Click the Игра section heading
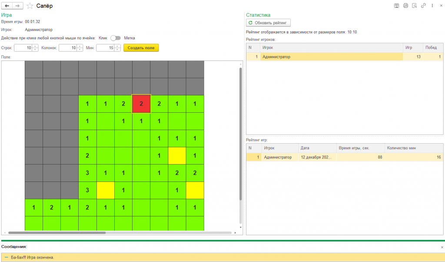Image resolution: width=445 pixels, height=262 pixels. point(7,15)
